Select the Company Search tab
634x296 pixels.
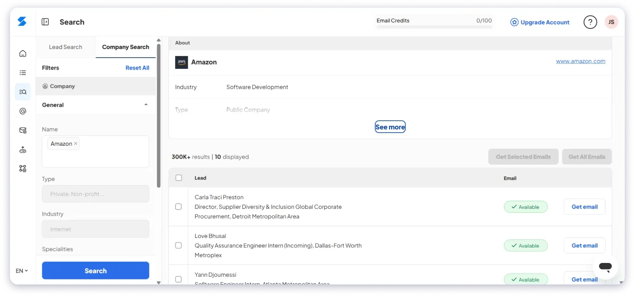[x=126, y=47]
